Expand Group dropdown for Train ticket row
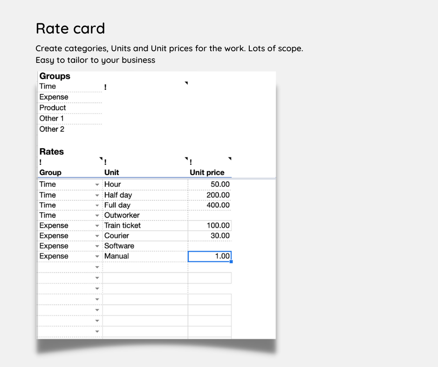Screen dimensions: 438x367 [x=97, y=226]
